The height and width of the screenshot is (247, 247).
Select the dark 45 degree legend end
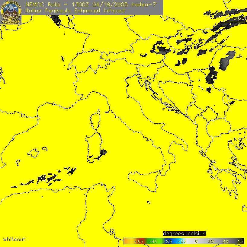(240, 241)
